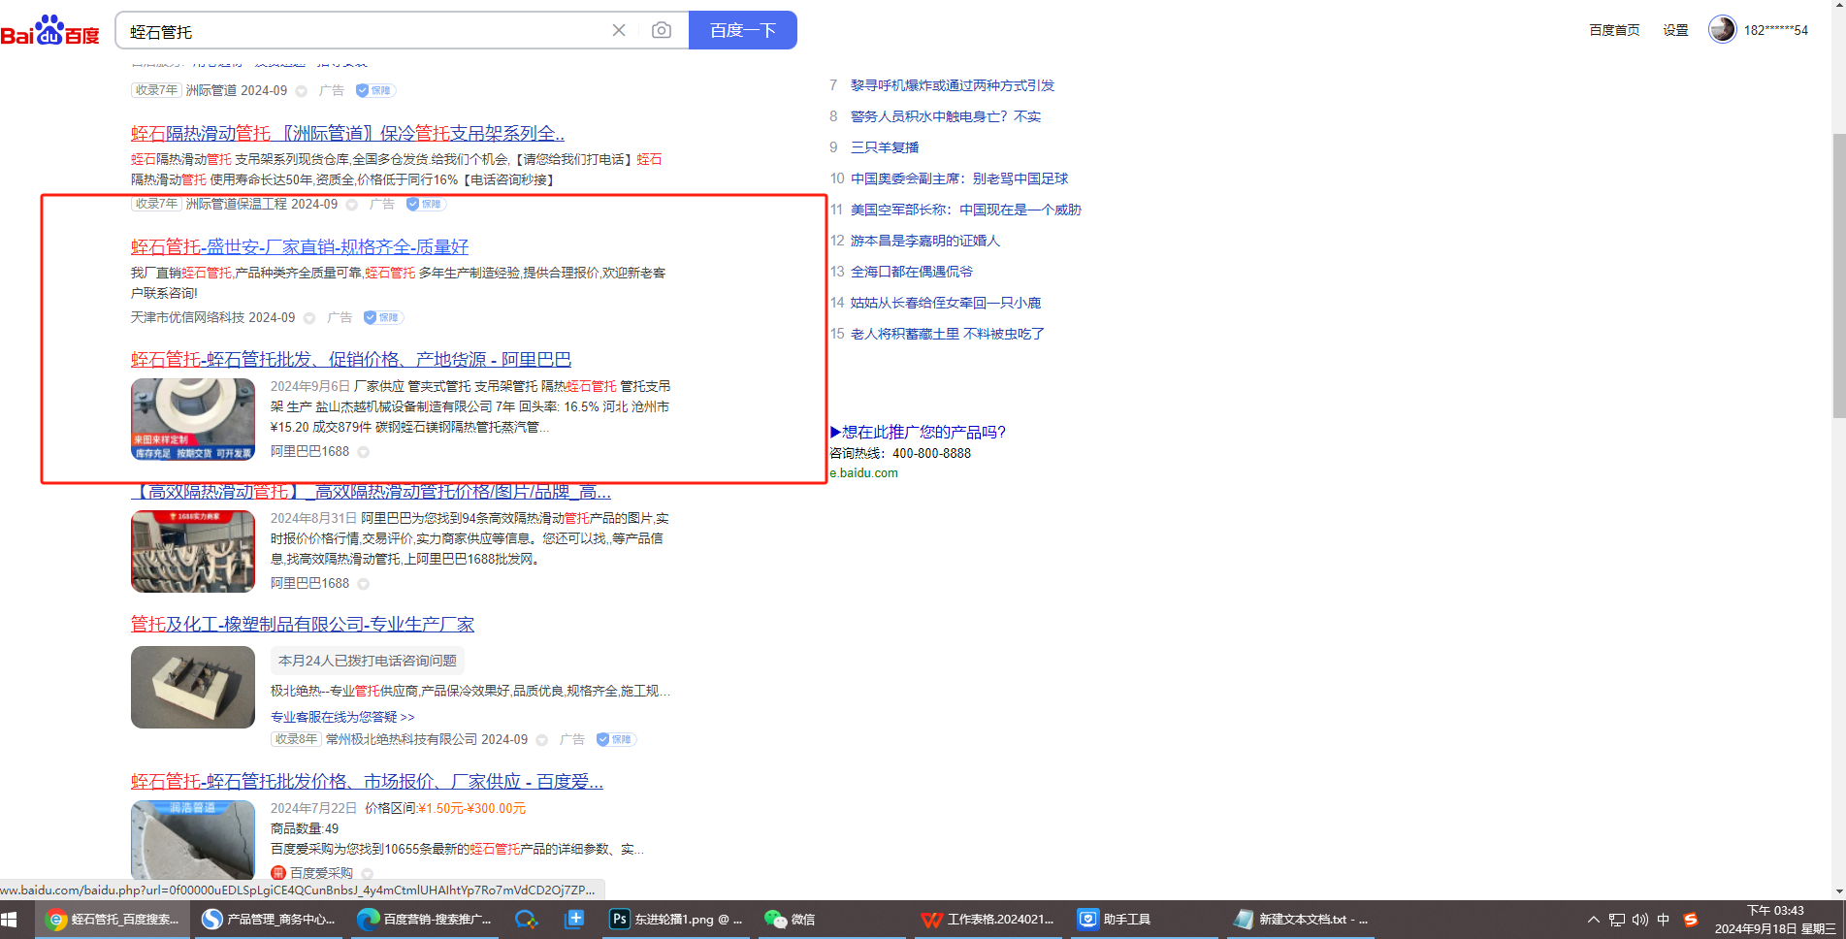Viewport: 1846px width, 939px height.
Task: Switch input method via 中 indicator
Action: pyautogui.click(x=1664, y=920)
